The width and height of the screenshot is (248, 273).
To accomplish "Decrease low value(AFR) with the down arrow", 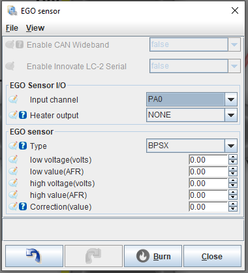I will (x=233, y=174).
